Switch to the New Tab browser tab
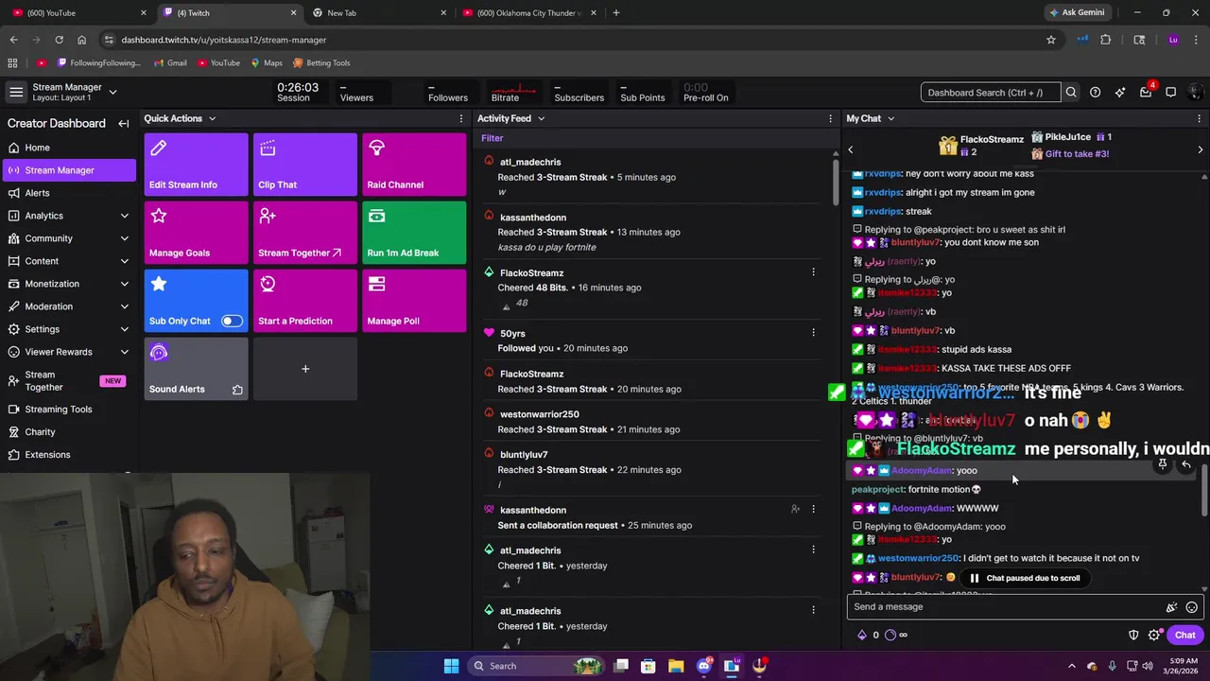 pos(378,12)
